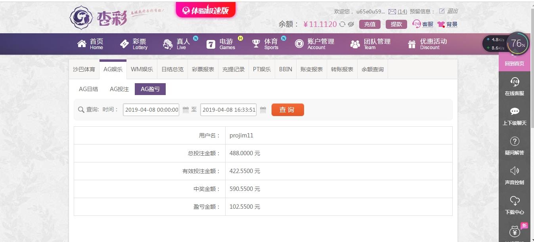The width and height of the screenshot is (534, 242).
Task: Open the 体验极速版 speed banner
Action: 206,10
